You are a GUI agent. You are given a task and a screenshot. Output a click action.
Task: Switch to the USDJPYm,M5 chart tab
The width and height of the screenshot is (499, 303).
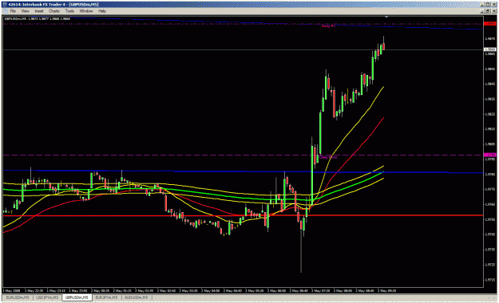(x=47, y=297)
